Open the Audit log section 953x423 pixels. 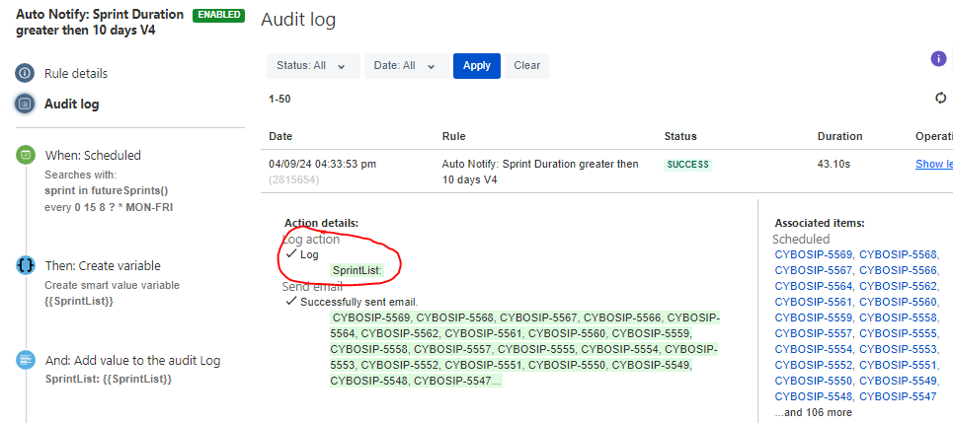coord(72,104)
